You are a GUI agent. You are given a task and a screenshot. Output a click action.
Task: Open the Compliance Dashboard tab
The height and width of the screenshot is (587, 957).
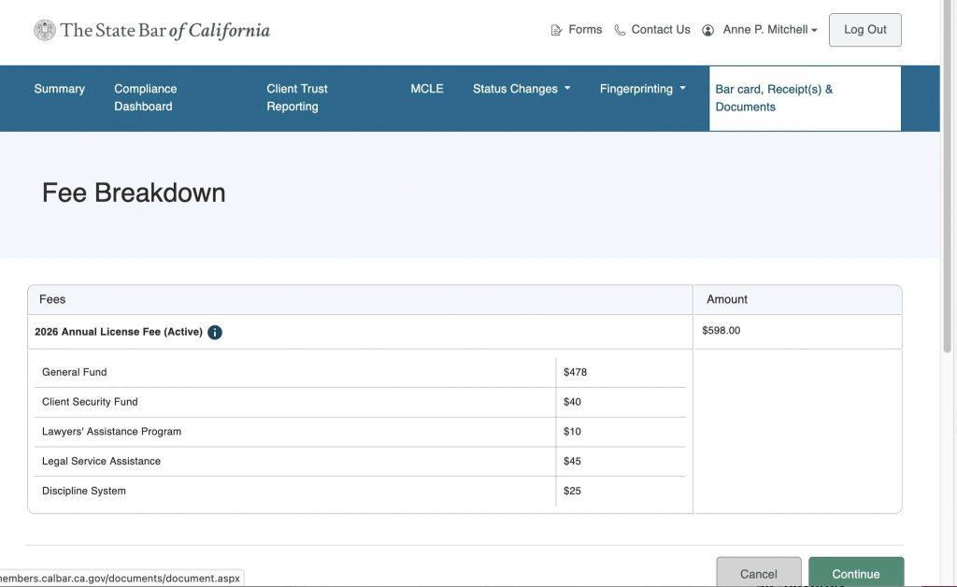[145, 97]
